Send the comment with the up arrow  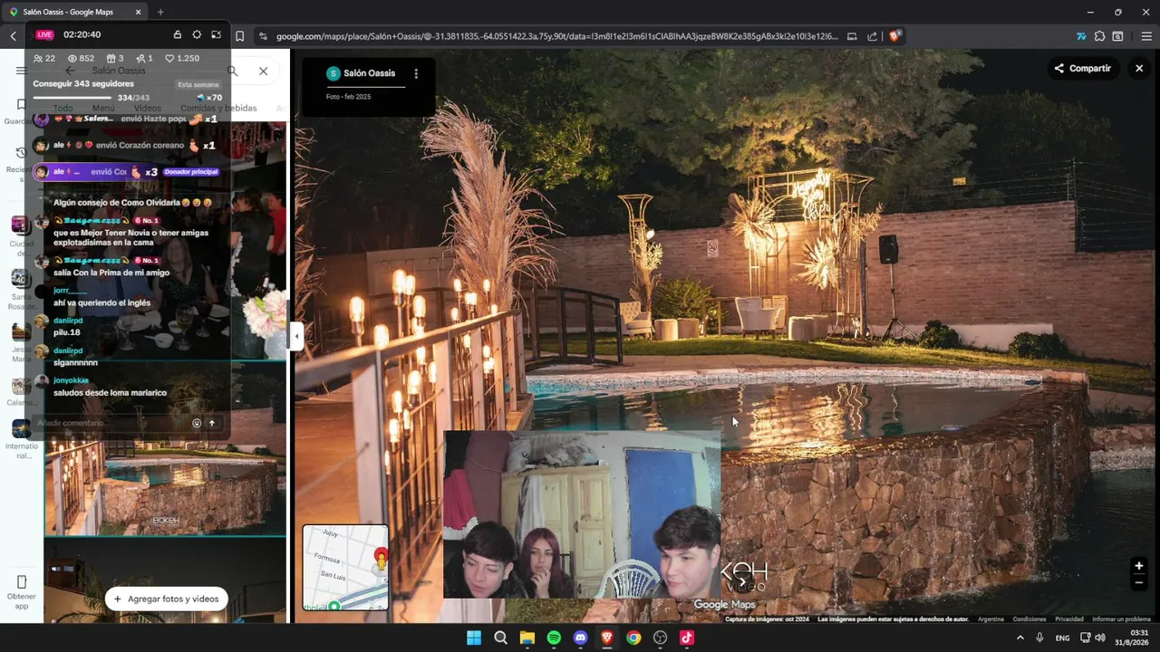(x=212, y=423)
